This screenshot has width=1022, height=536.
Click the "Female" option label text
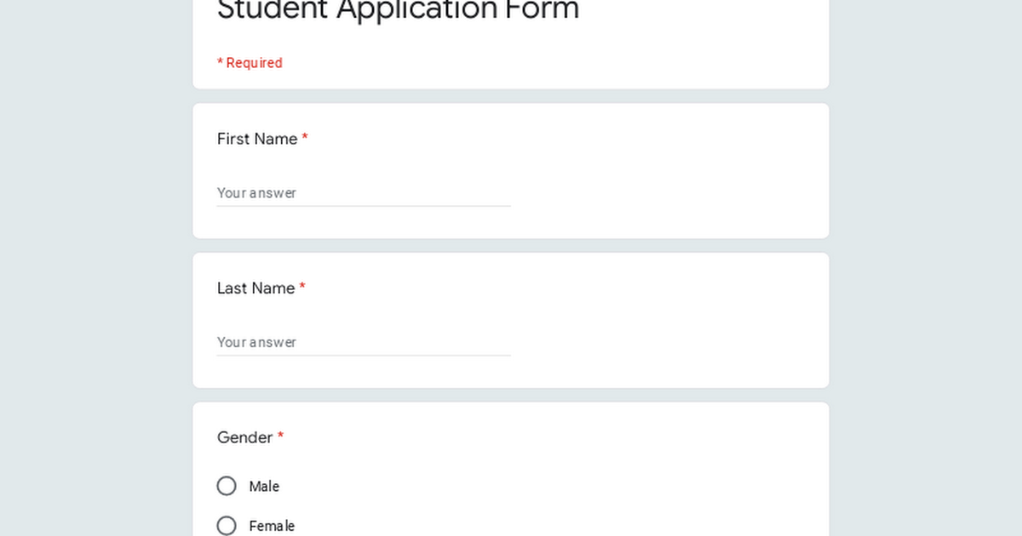click(x=272, y=526)
